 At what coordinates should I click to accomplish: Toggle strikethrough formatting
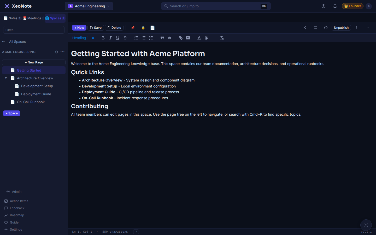[x=125, y=38]
